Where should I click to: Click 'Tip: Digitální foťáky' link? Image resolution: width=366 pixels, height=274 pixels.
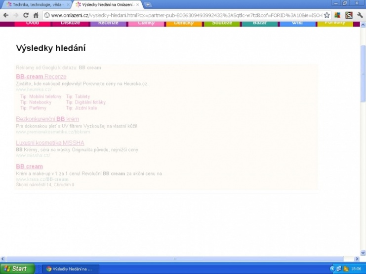tap(85, 103)
